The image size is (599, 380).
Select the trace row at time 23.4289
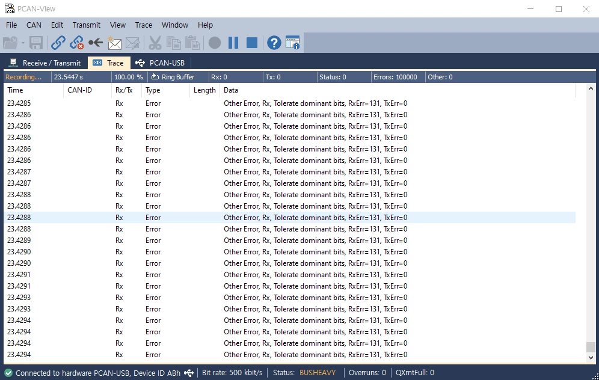pyautogui.click(x=289, y=241)
